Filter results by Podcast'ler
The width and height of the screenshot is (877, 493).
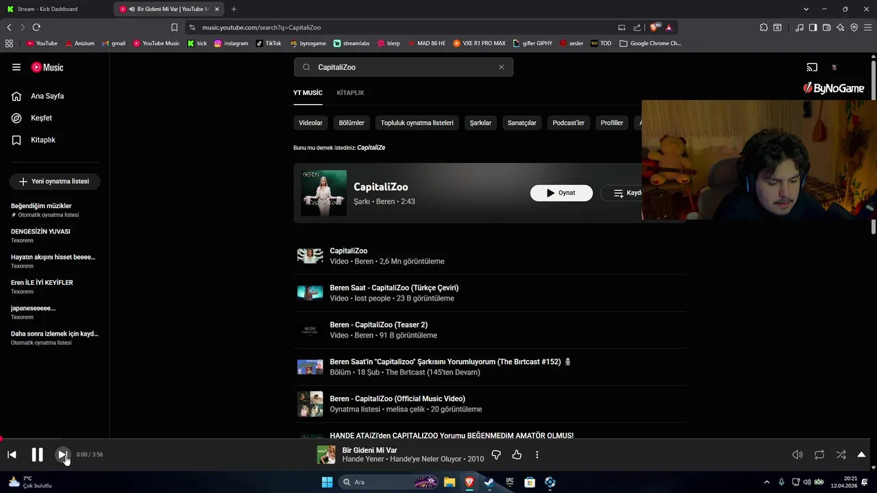click(569, 123)
